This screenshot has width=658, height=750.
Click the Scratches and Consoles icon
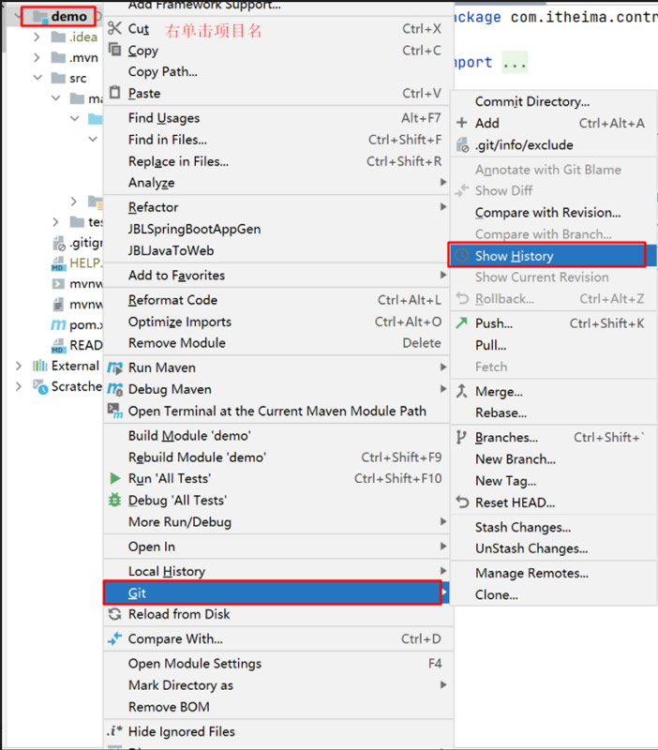[x=40, y=386]
